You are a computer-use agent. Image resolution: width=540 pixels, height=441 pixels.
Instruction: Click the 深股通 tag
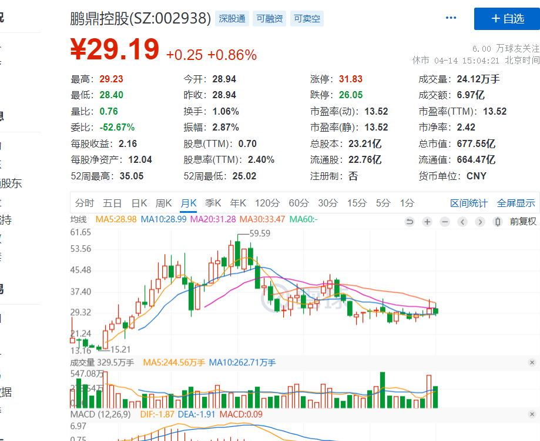click(x=232, y=18)
